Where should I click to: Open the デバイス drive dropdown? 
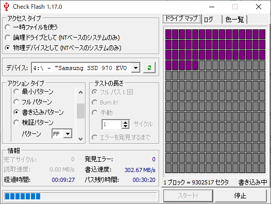135,68
